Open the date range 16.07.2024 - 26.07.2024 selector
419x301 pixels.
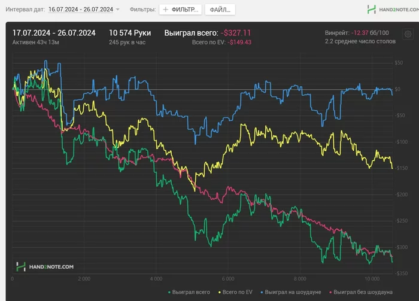click(80, 10)
